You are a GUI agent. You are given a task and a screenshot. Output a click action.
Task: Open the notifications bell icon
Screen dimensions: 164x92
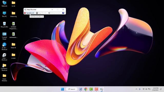coord(161,89)
